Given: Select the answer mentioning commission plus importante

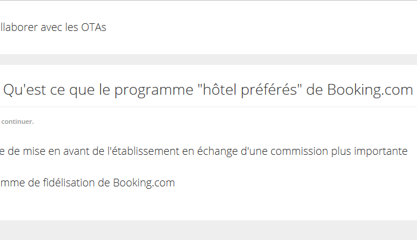Looking at the screenshot, I should [x=204, y=151].
